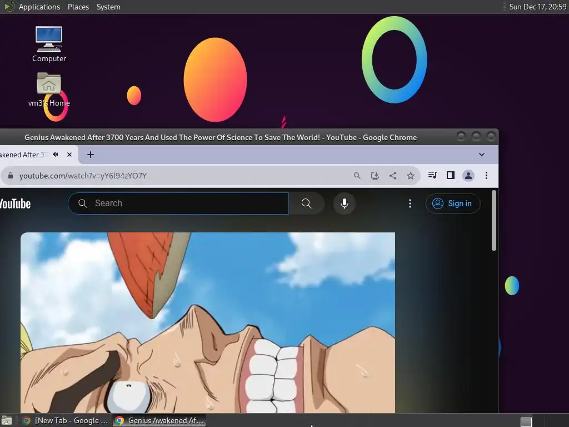This screenshot has width=569, height=427.
Task: Click the page vertical scrollbar
Action: point(493,220)
